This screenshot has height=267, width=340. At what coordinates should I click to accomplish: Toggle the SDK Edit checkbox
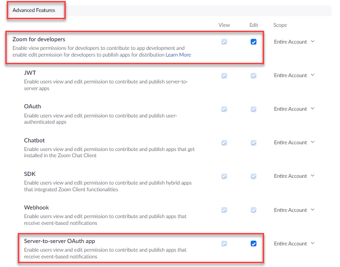tap(253, 176)
